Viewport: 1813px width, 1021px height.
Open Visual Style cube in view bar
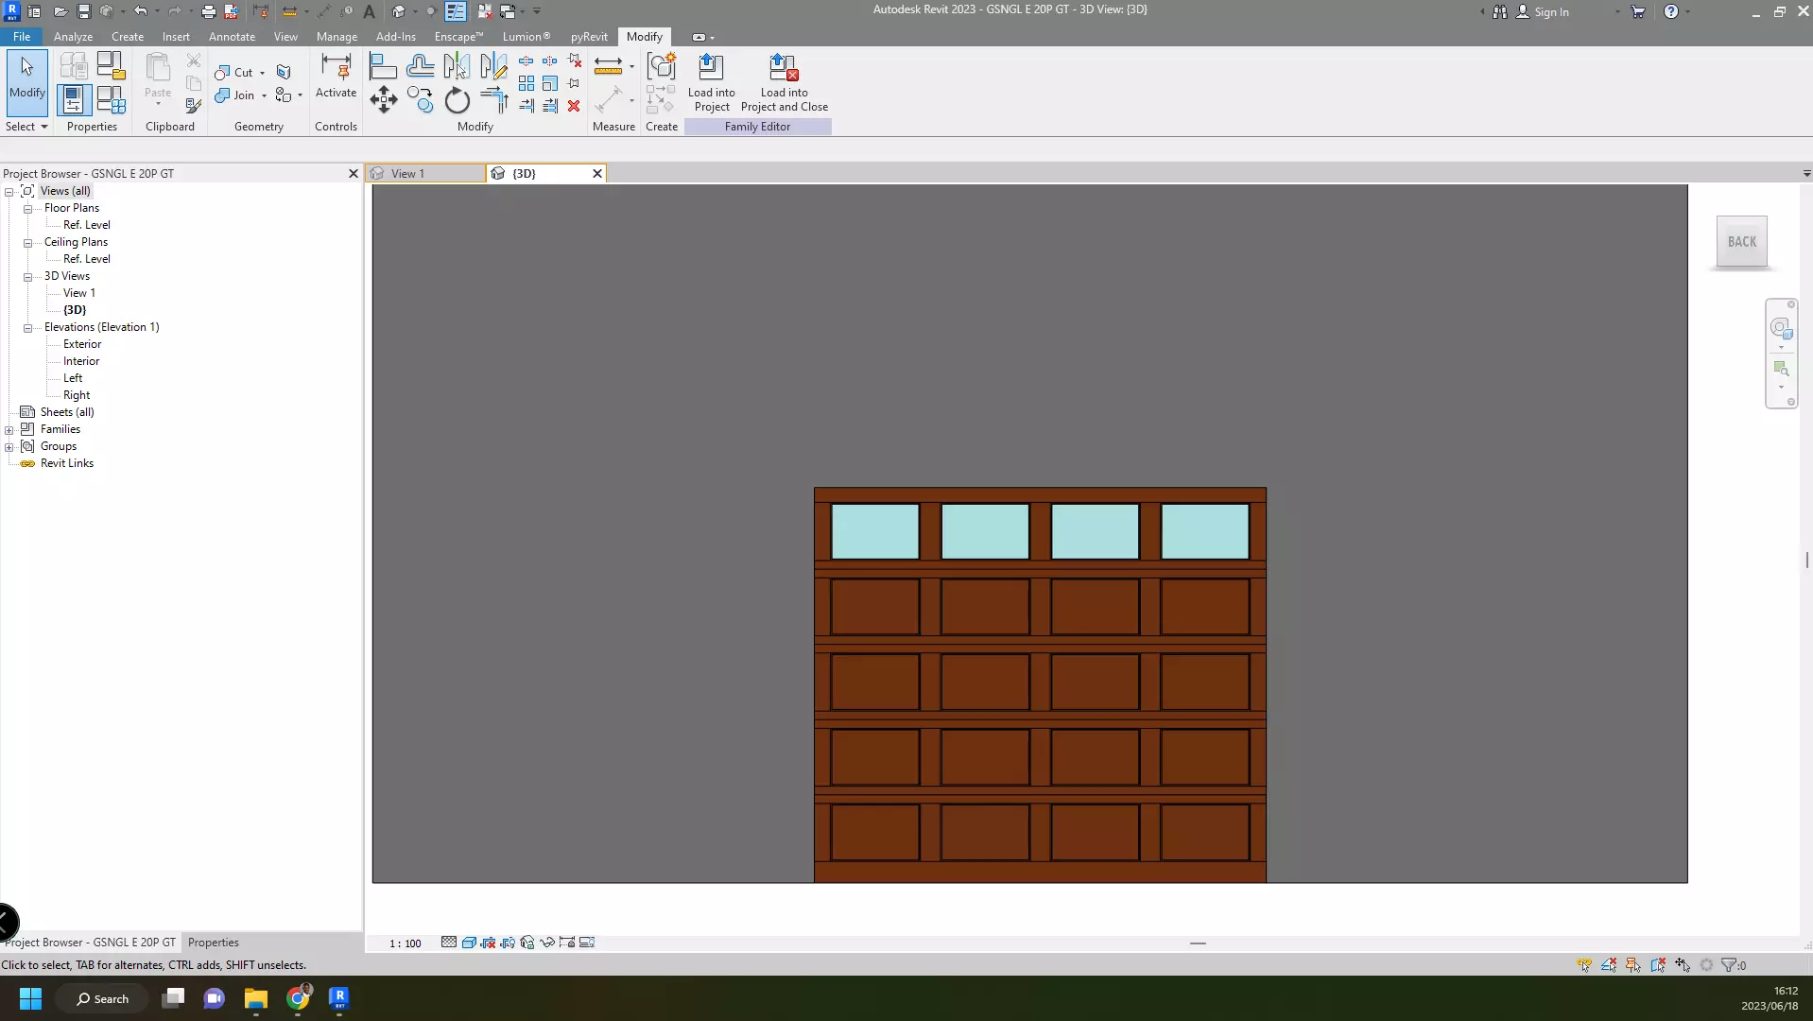469,943
